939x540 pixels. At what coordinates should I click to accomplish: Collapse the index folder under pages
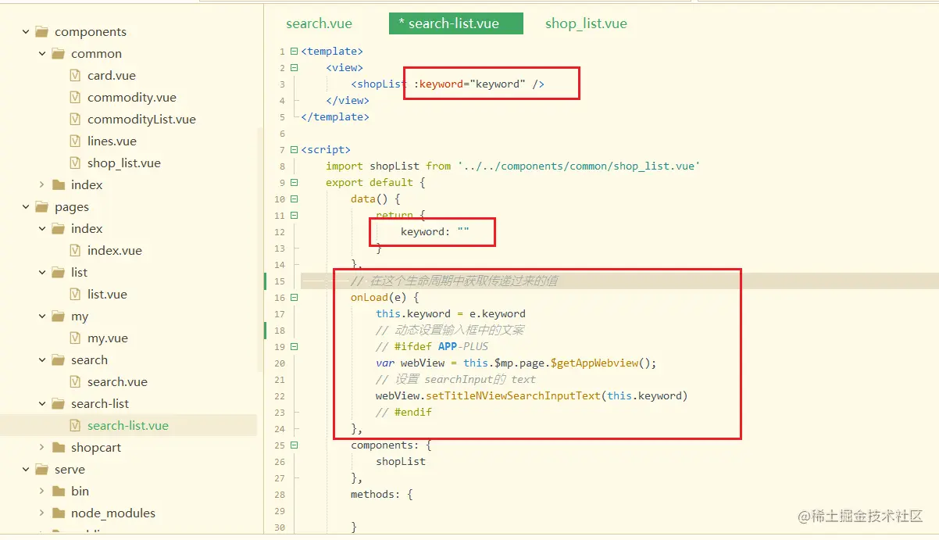(x=42, y=229)
